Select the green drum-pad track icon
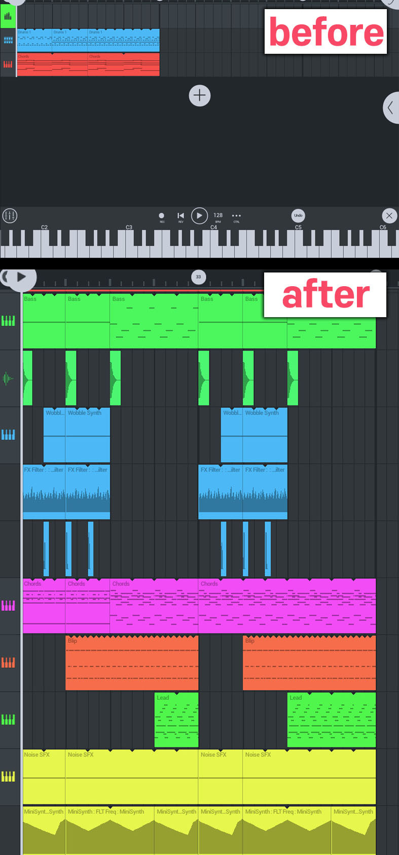Viewport: 399px width, 855px height. 8,17
